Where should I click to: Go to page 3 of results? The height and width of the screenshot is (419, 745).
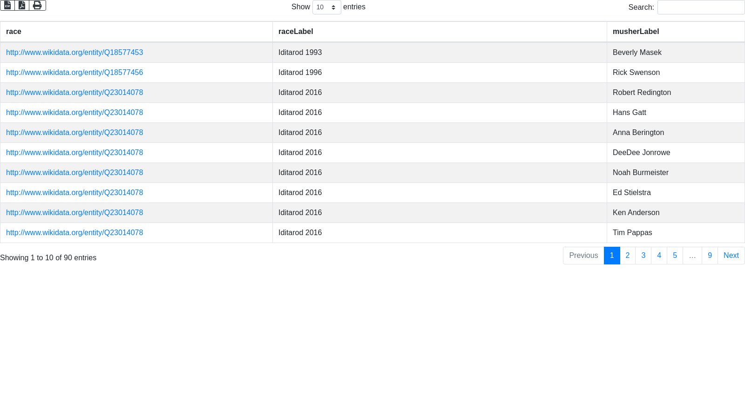643,256
